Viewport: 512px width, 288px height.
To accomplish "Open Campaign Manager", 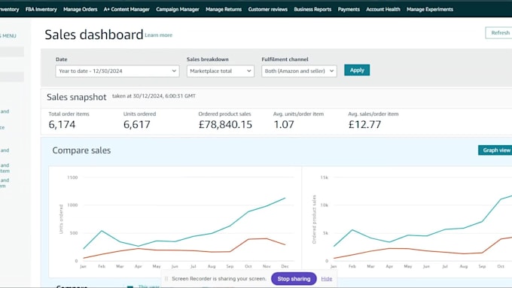I will click(178, 10).
